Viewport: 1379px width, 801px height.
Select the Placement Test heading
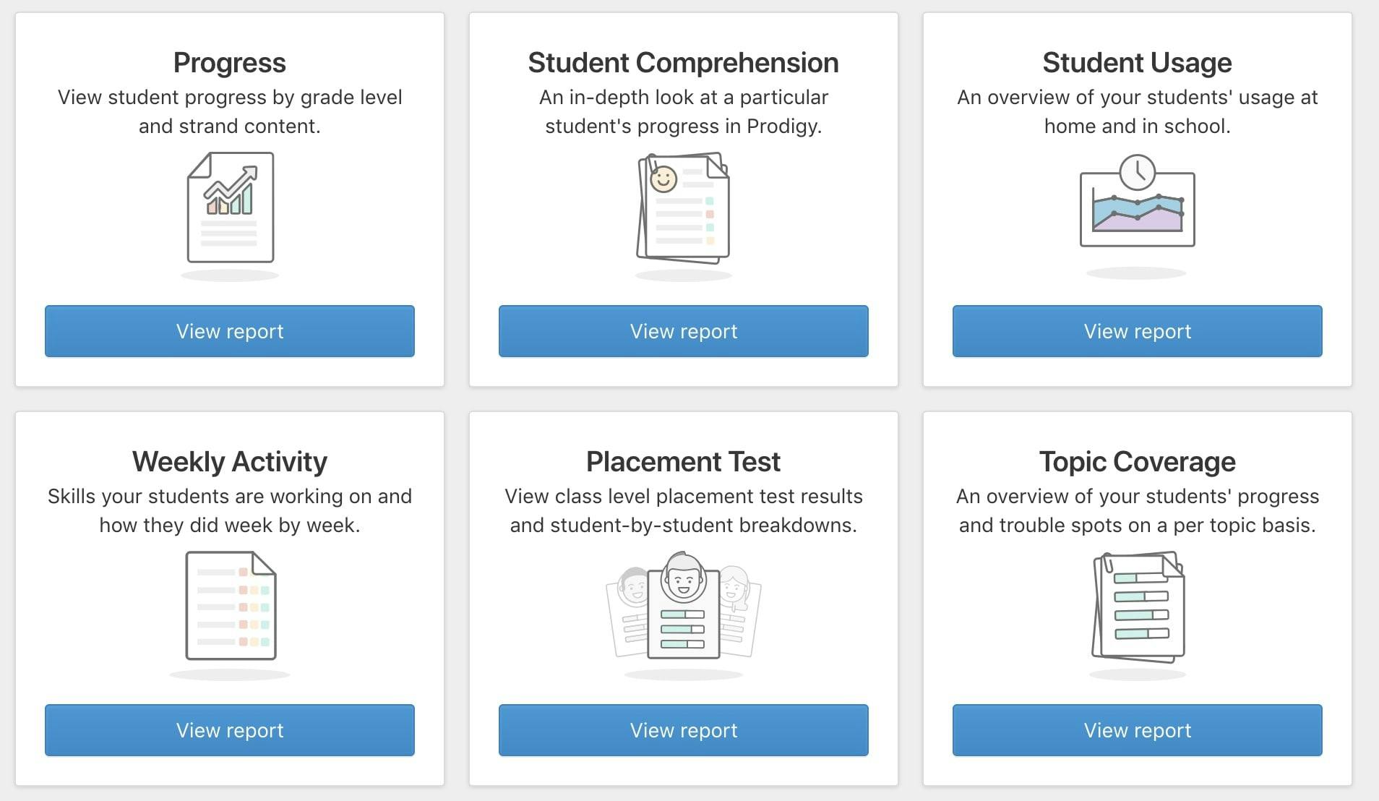[684, 462]
